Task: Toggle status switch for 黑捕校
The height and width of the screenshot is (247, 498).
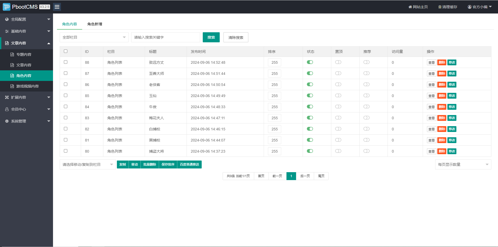Action: pos(310,140)
